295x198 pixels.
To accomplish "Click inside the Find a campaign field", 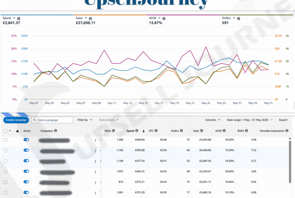I will (x=52, y=120).
